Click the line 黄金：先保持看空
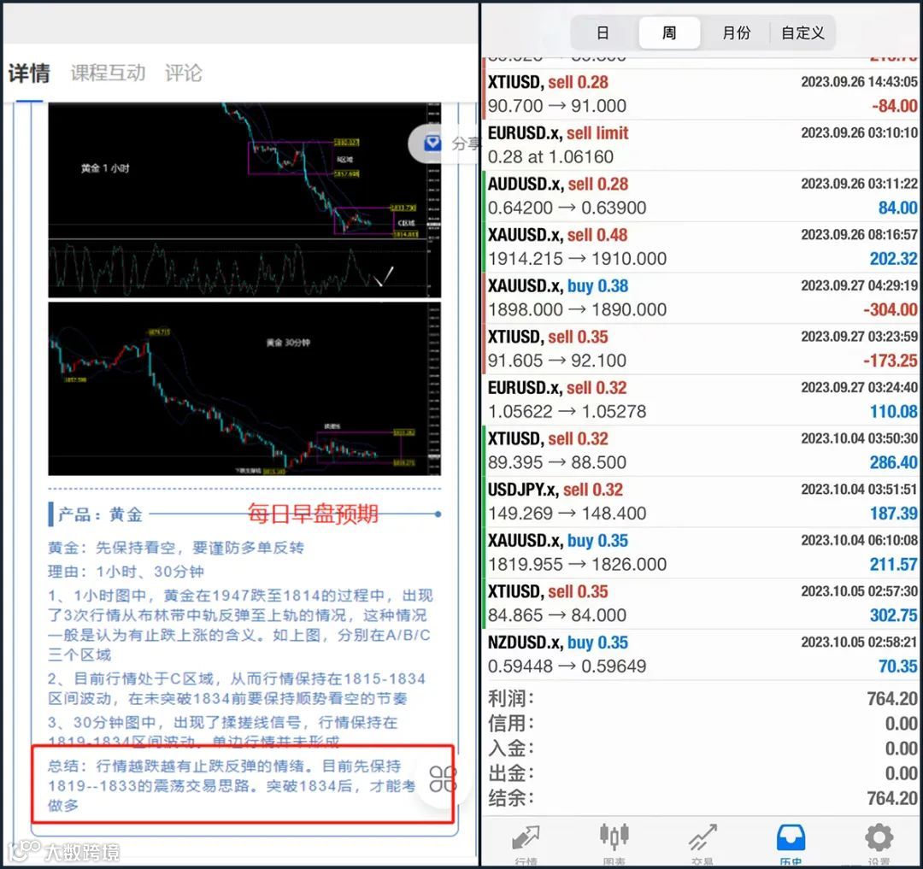This screenshot has height=869, width=923. pos(176,548)
